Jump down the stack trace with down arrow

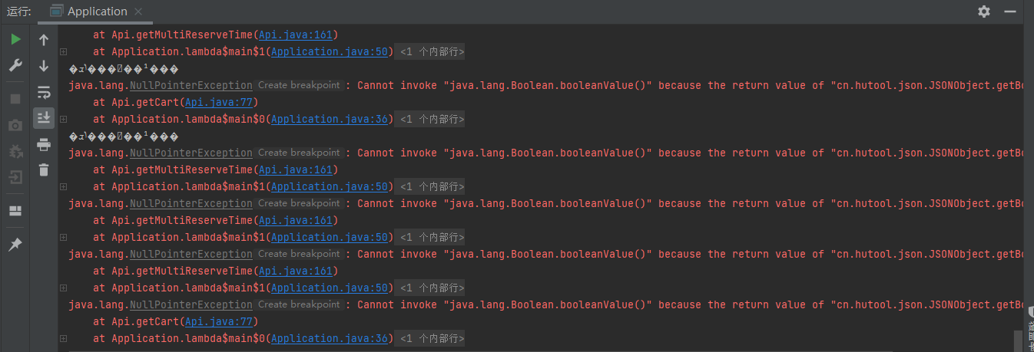44,66
